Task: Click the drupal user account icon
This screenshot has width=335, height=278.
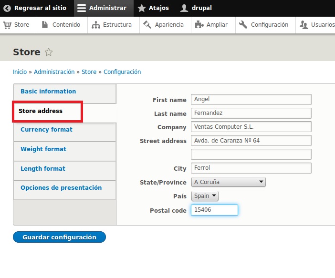Action: (x=184, y=8)
